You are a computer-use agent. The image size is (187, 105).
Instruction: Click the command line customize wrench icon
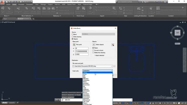click(60, 100)
